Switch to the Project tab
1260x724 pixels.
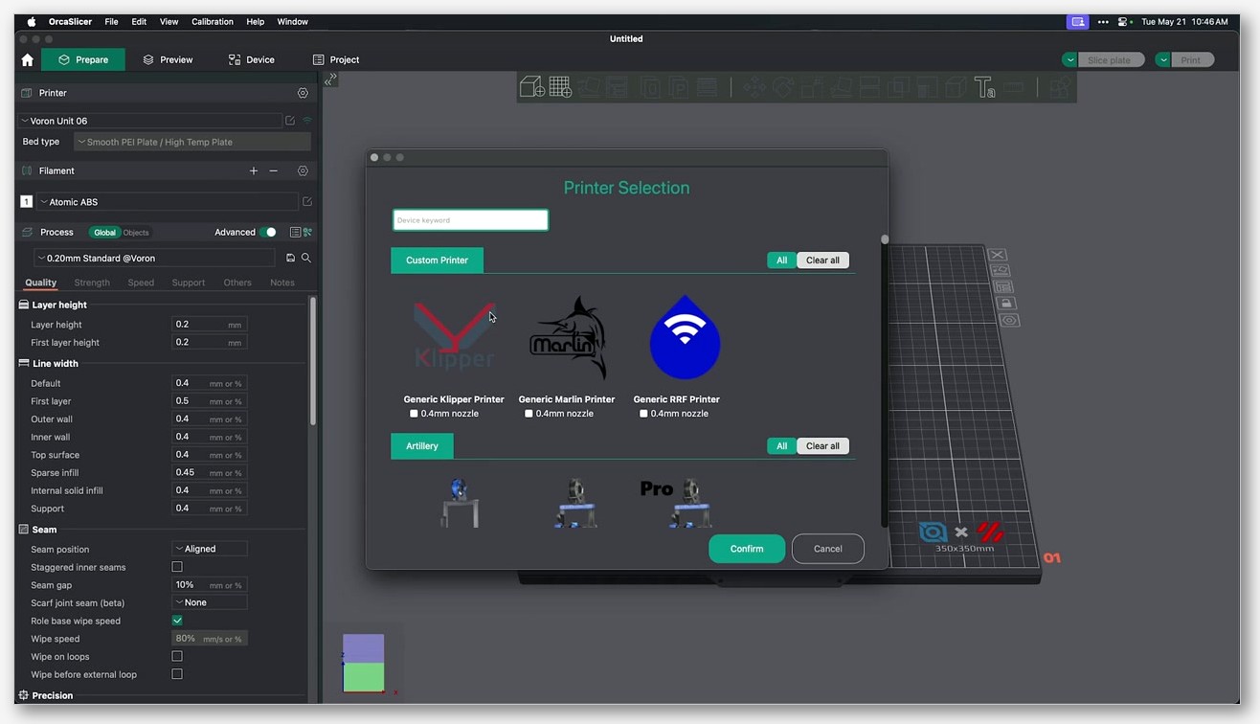[336, 59]
